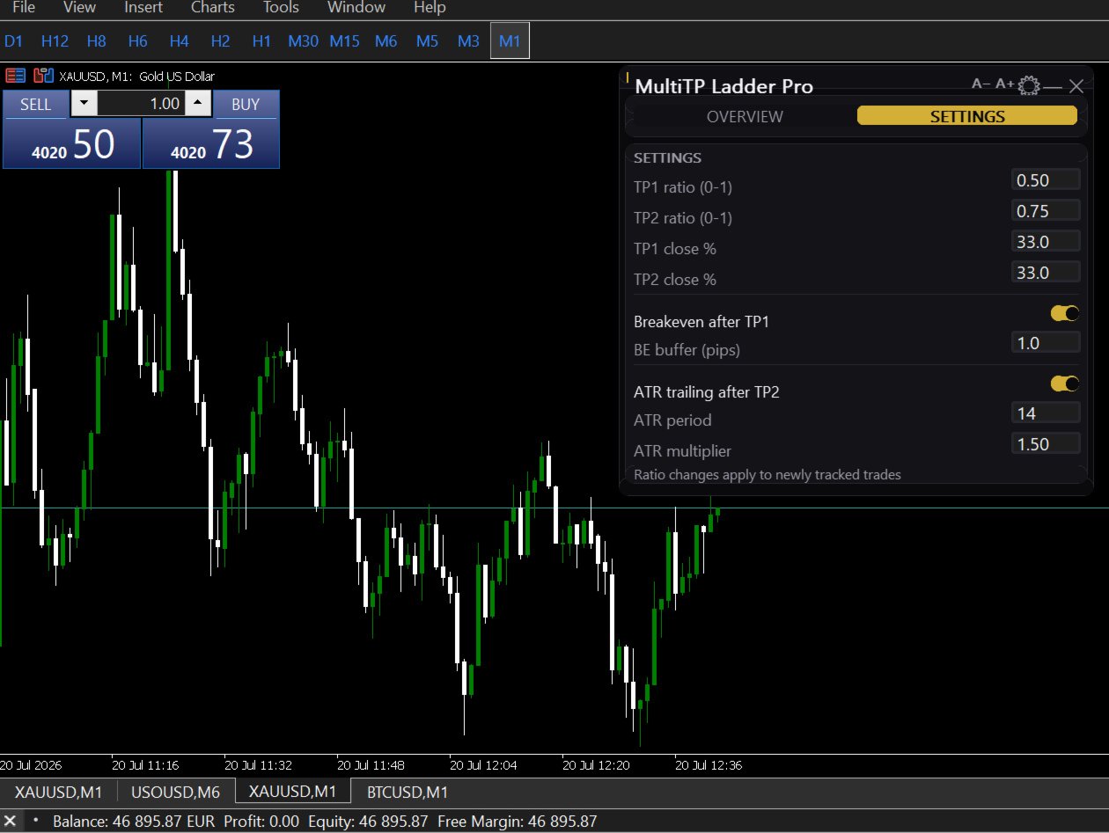Edit the TP1 ratio field 0.50
1109x833 pixels.
coord(1046,180)
